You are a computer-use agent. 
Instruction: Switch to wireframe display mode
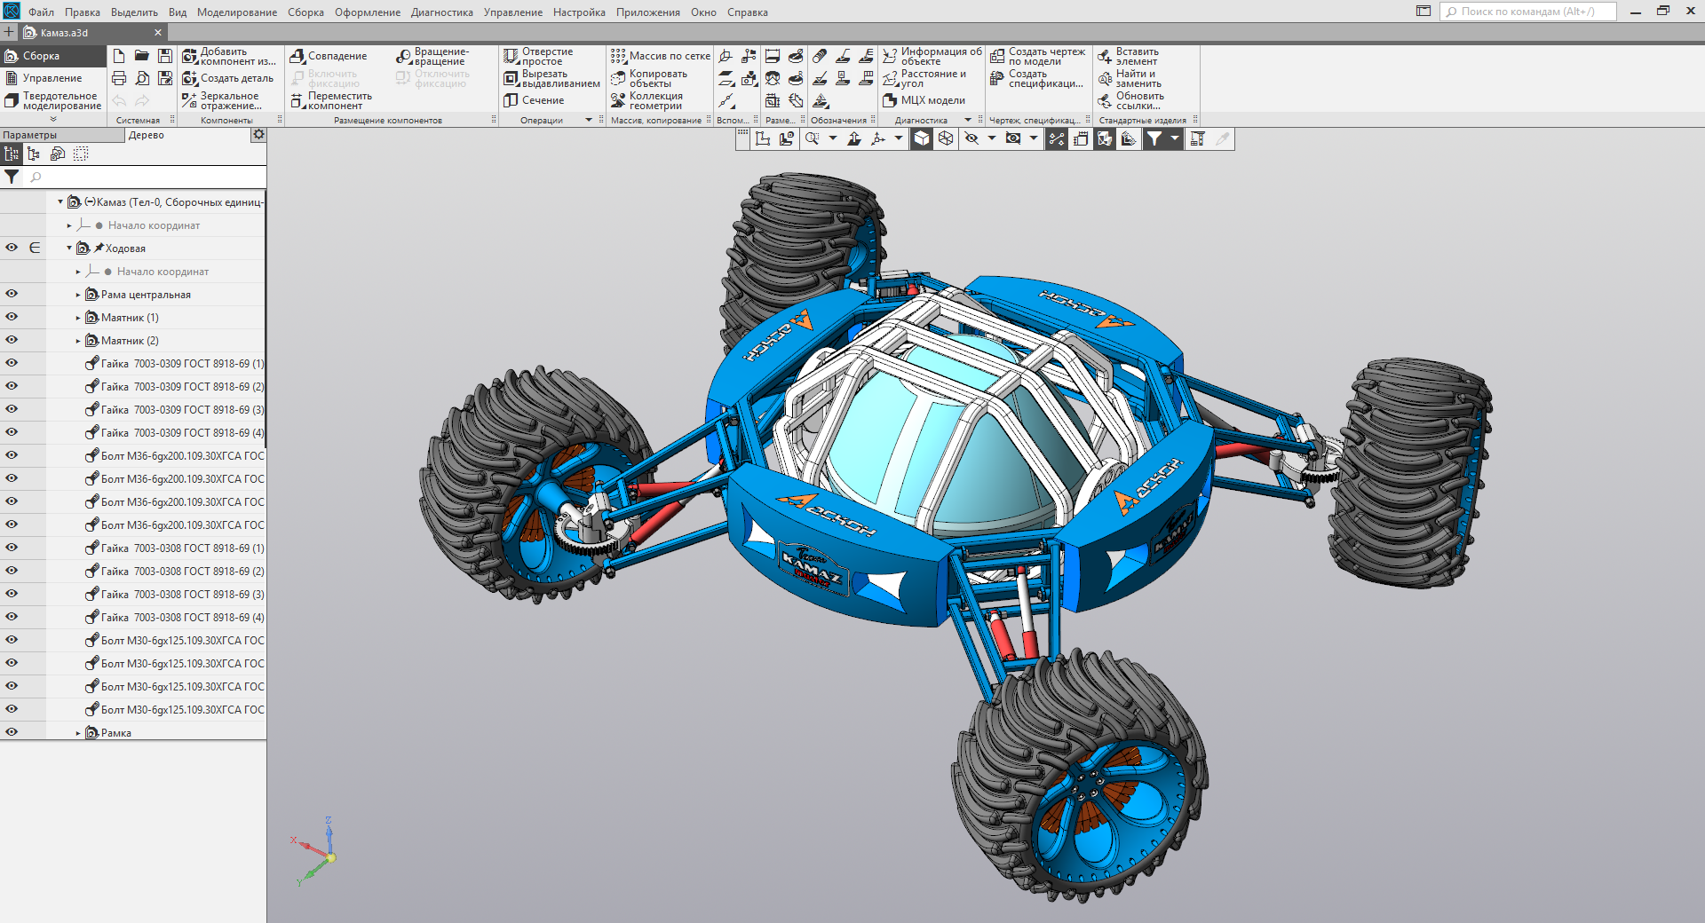coord(946,138)
